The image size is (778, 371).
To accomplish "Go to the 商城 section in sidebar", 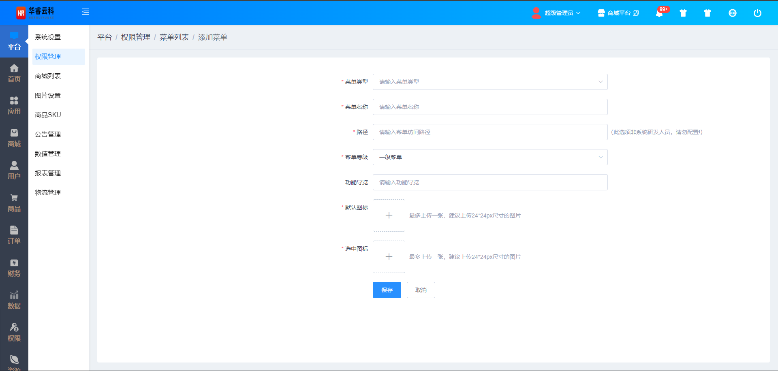I will tap(14, 138).
